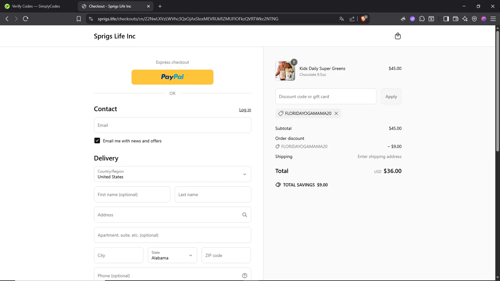Go forward with the browser forward arrow

pos(16,19)
